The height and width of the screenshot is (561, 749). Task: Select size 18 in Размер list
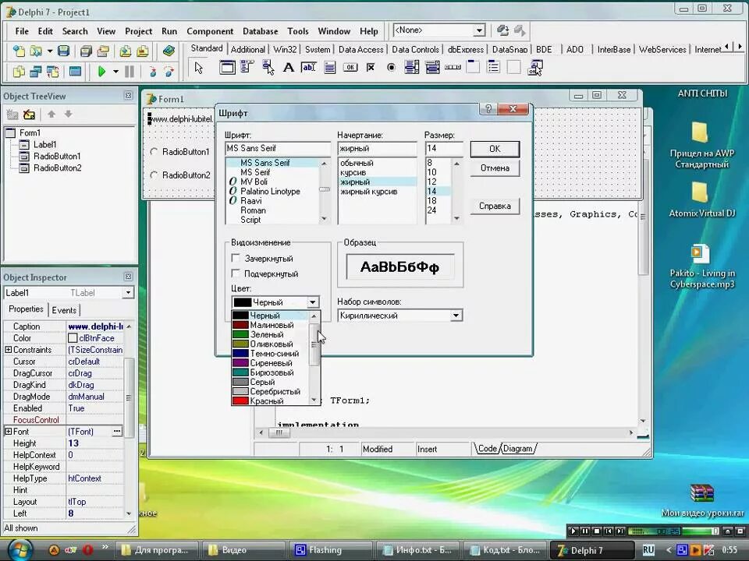pyautogui.click(x=431, y=201)
